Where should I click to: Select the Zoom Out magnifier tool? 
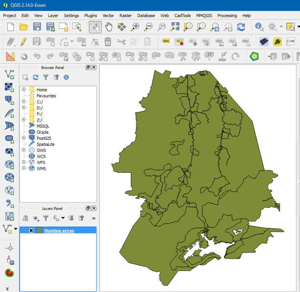[x=148, y=27]
